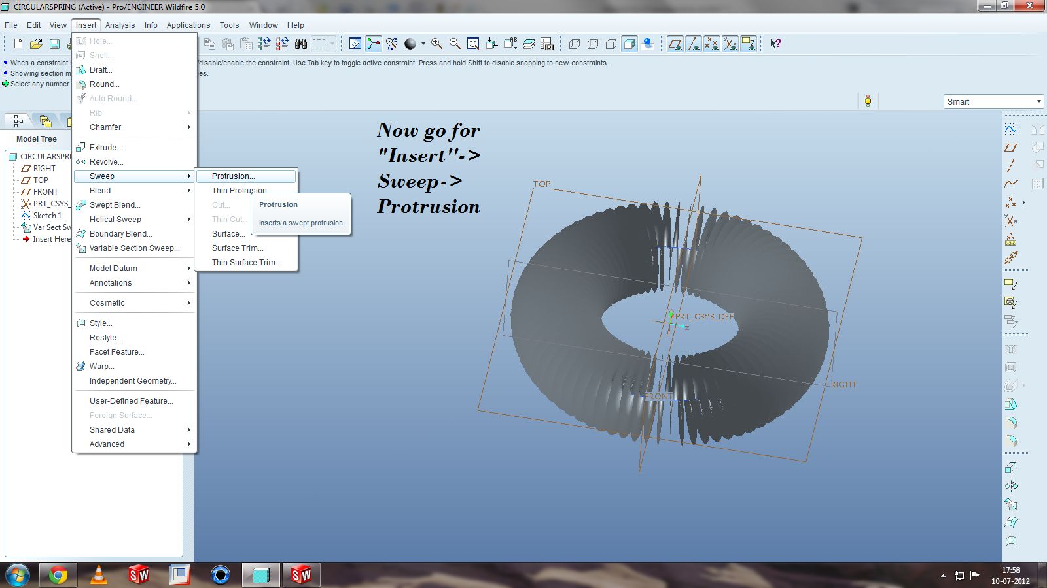This screenshot has width=1047, height=588.
Task: Click the shaded sphere appearance icon
Action: pyautogui.click(x=410, y=44)
